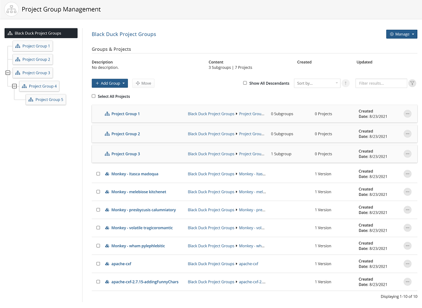Collapse the Project Group 3 tree node
This screenshot has height=308, width=422.
7,73
